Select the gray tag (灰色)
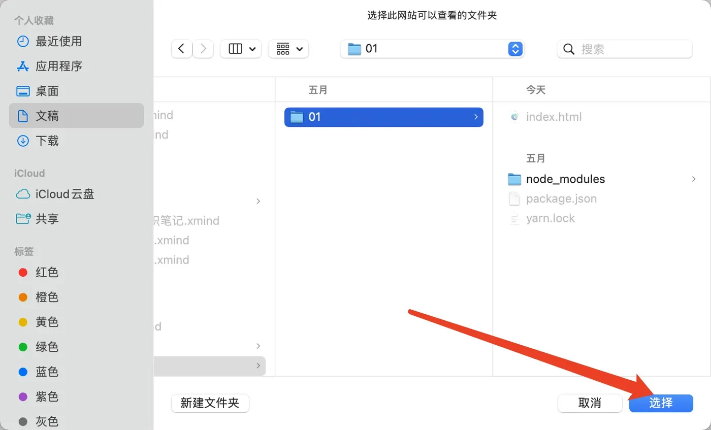 (76, 421)
